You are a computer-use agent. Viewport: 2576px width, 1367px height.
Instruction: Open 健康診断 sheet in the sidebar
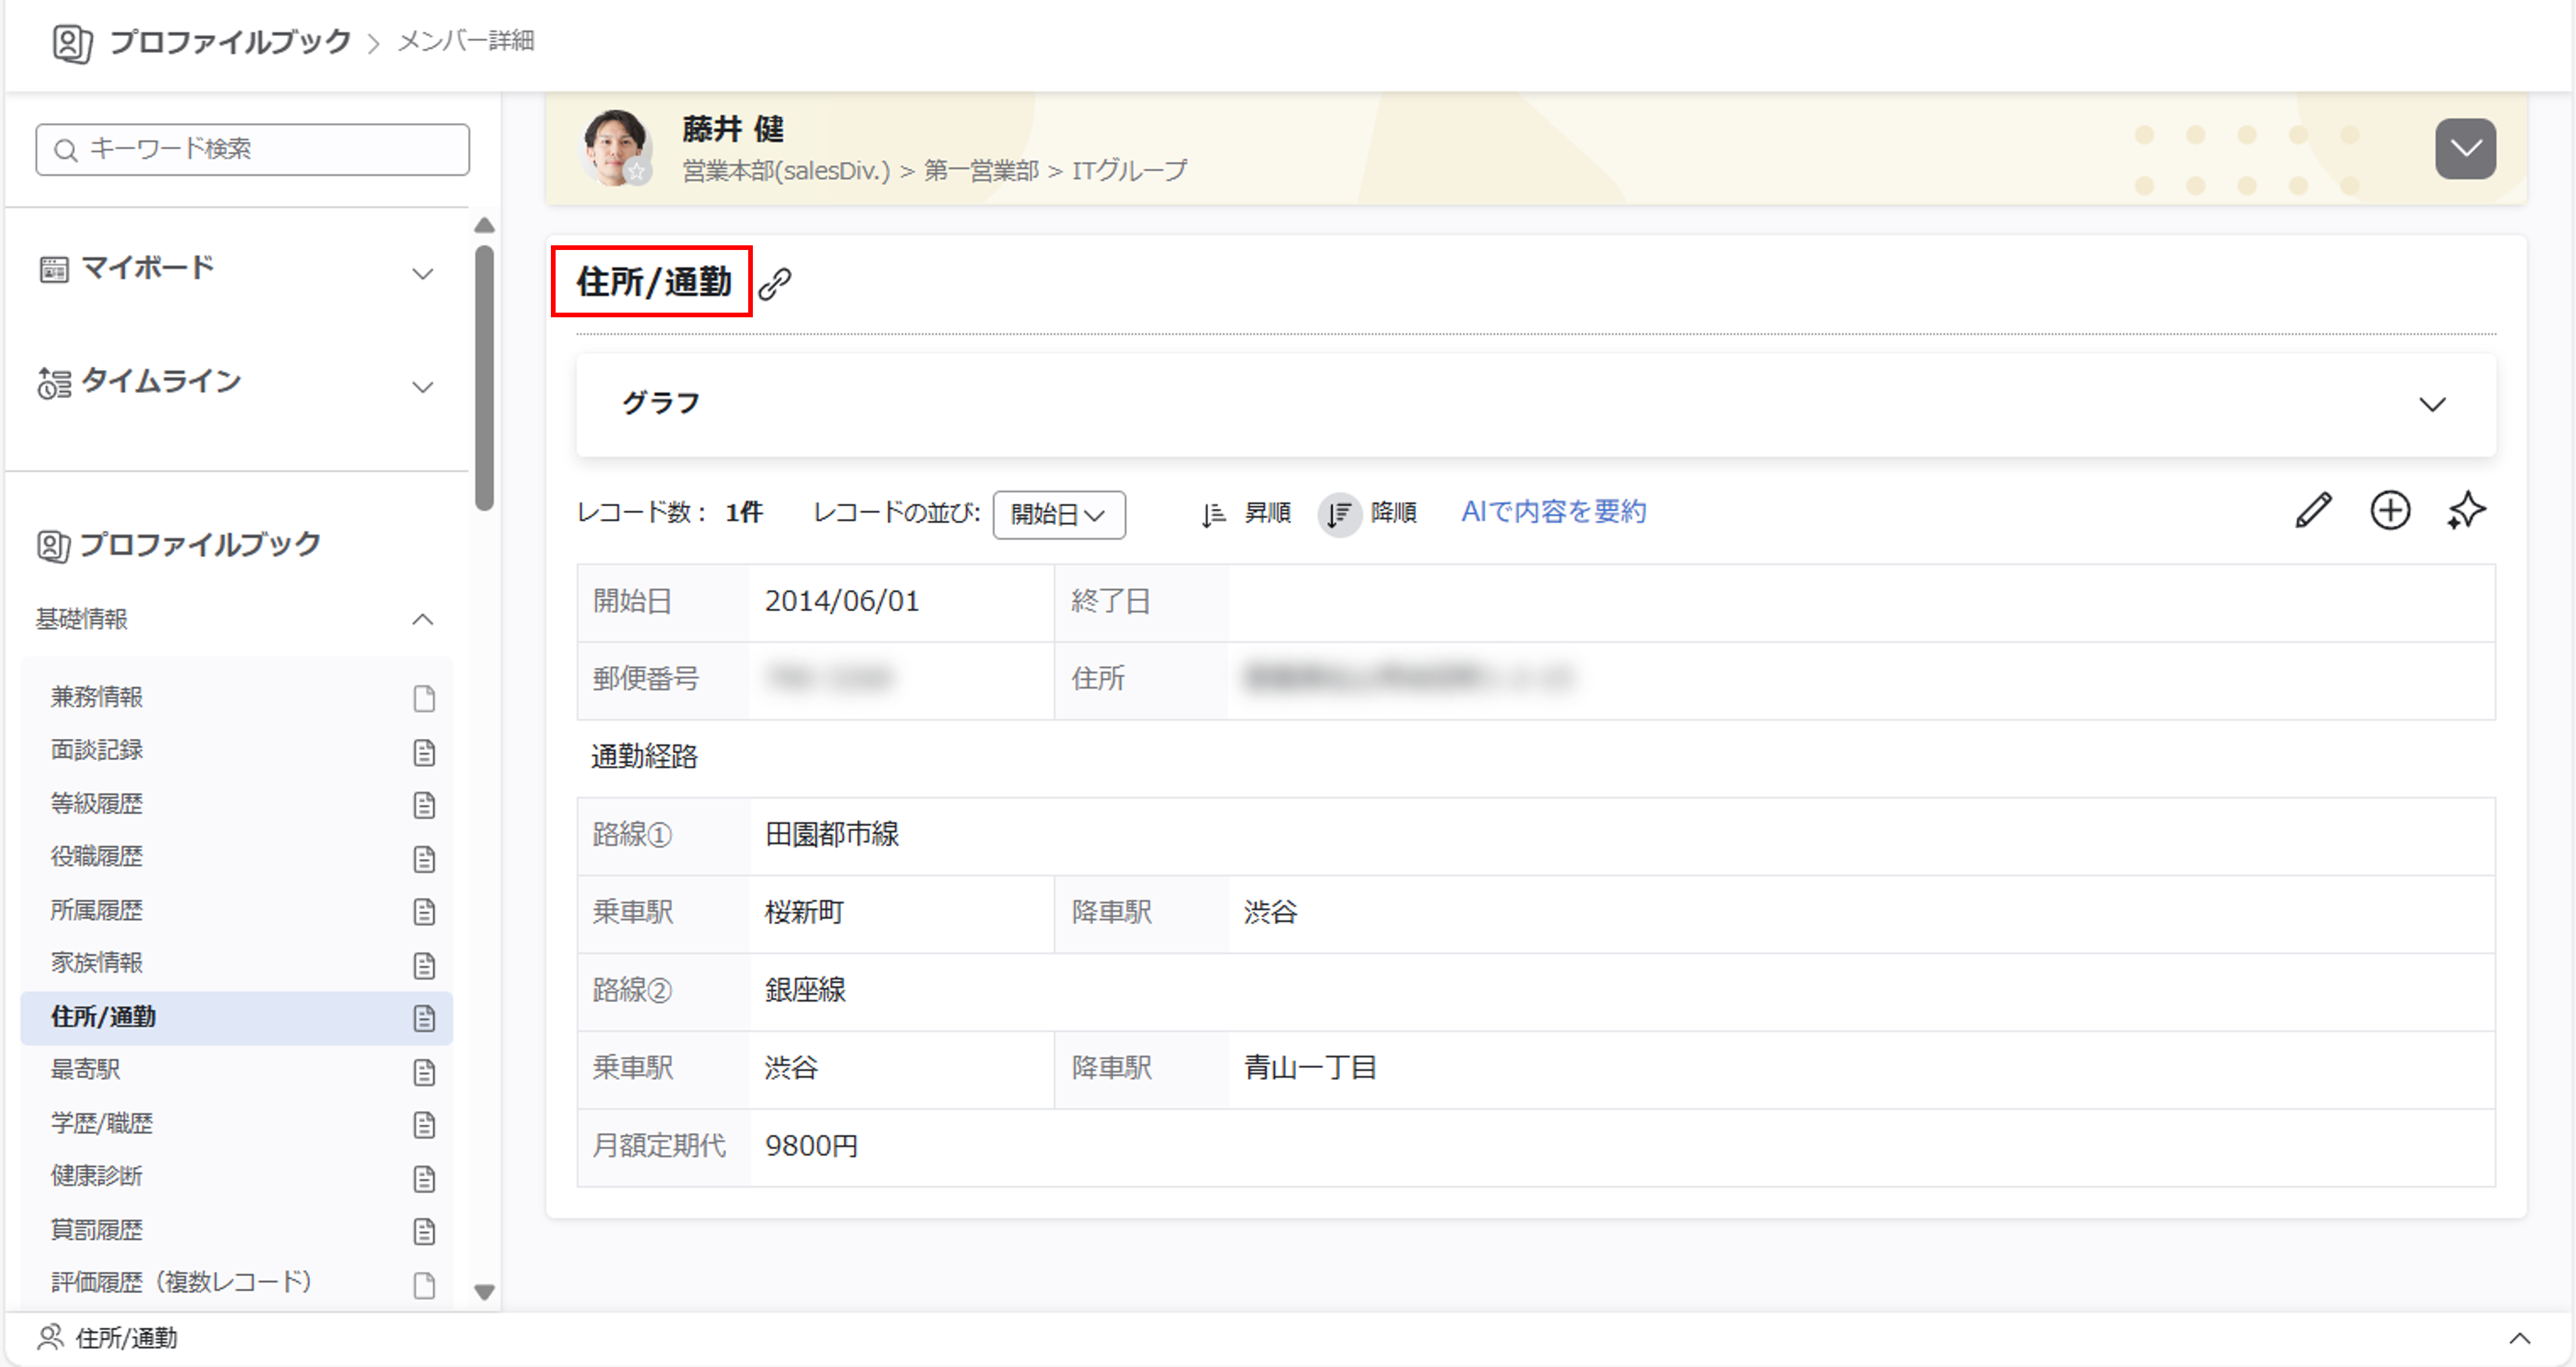click(x=97, y=1176)
